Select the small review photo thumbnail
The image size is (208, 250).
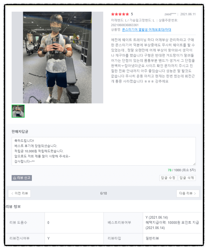click(x=18, y=111)
